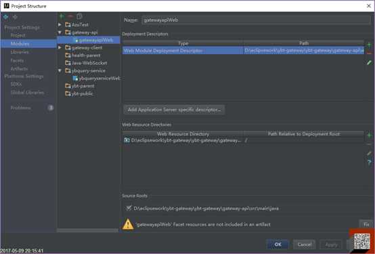Click Path Relative to Deployment Root header
Image resolution: width=375 pixels, height=254 pixels.
pyautogui.click(x=304, y=134)
